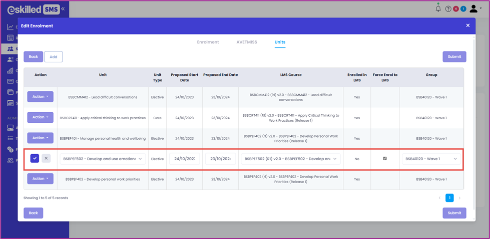Close the Edit Enrolment dialog

pos(468,25)
